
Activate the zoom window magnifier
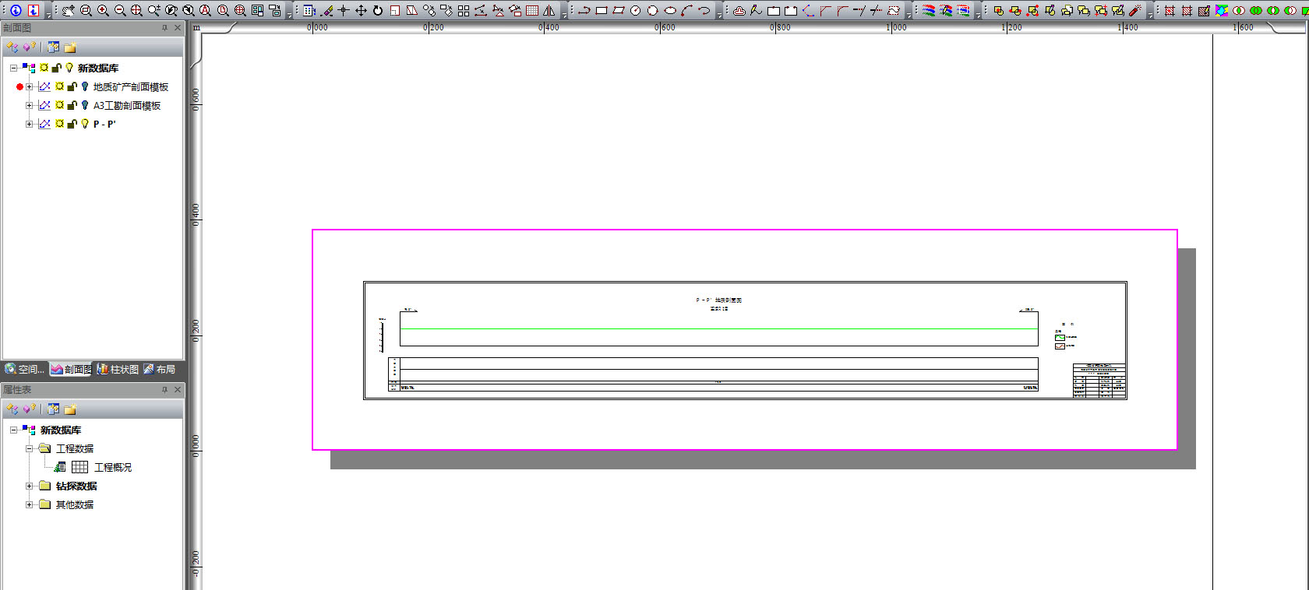pyautogui.click(x=86, y=10)
